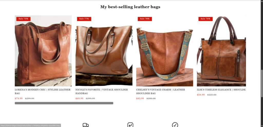Image resolution: width=263 pixels, height=127 pixels.
Task: Click the checkmark circle icon
Action: pyautogui.click(x=175, y=125)
